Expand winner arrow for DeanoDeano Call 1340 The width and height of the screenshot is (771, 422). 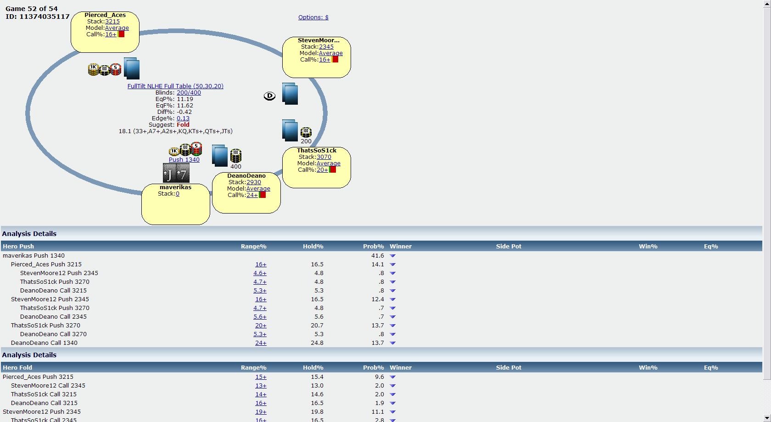tap(392, 343)
